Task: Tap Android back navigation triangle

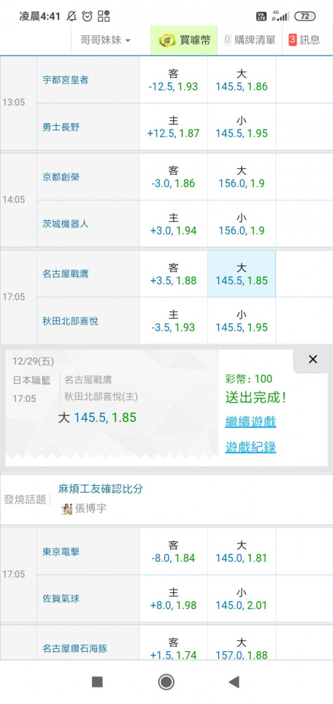Action: coord(234,682)
